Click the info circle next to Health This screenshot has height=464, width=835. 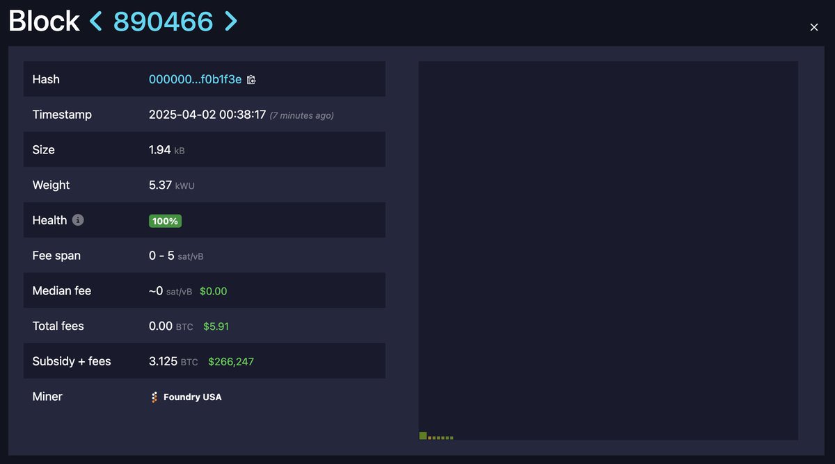coord(77,219)
